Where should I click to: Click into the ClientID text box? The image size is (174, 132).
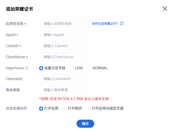pos(64,46)
